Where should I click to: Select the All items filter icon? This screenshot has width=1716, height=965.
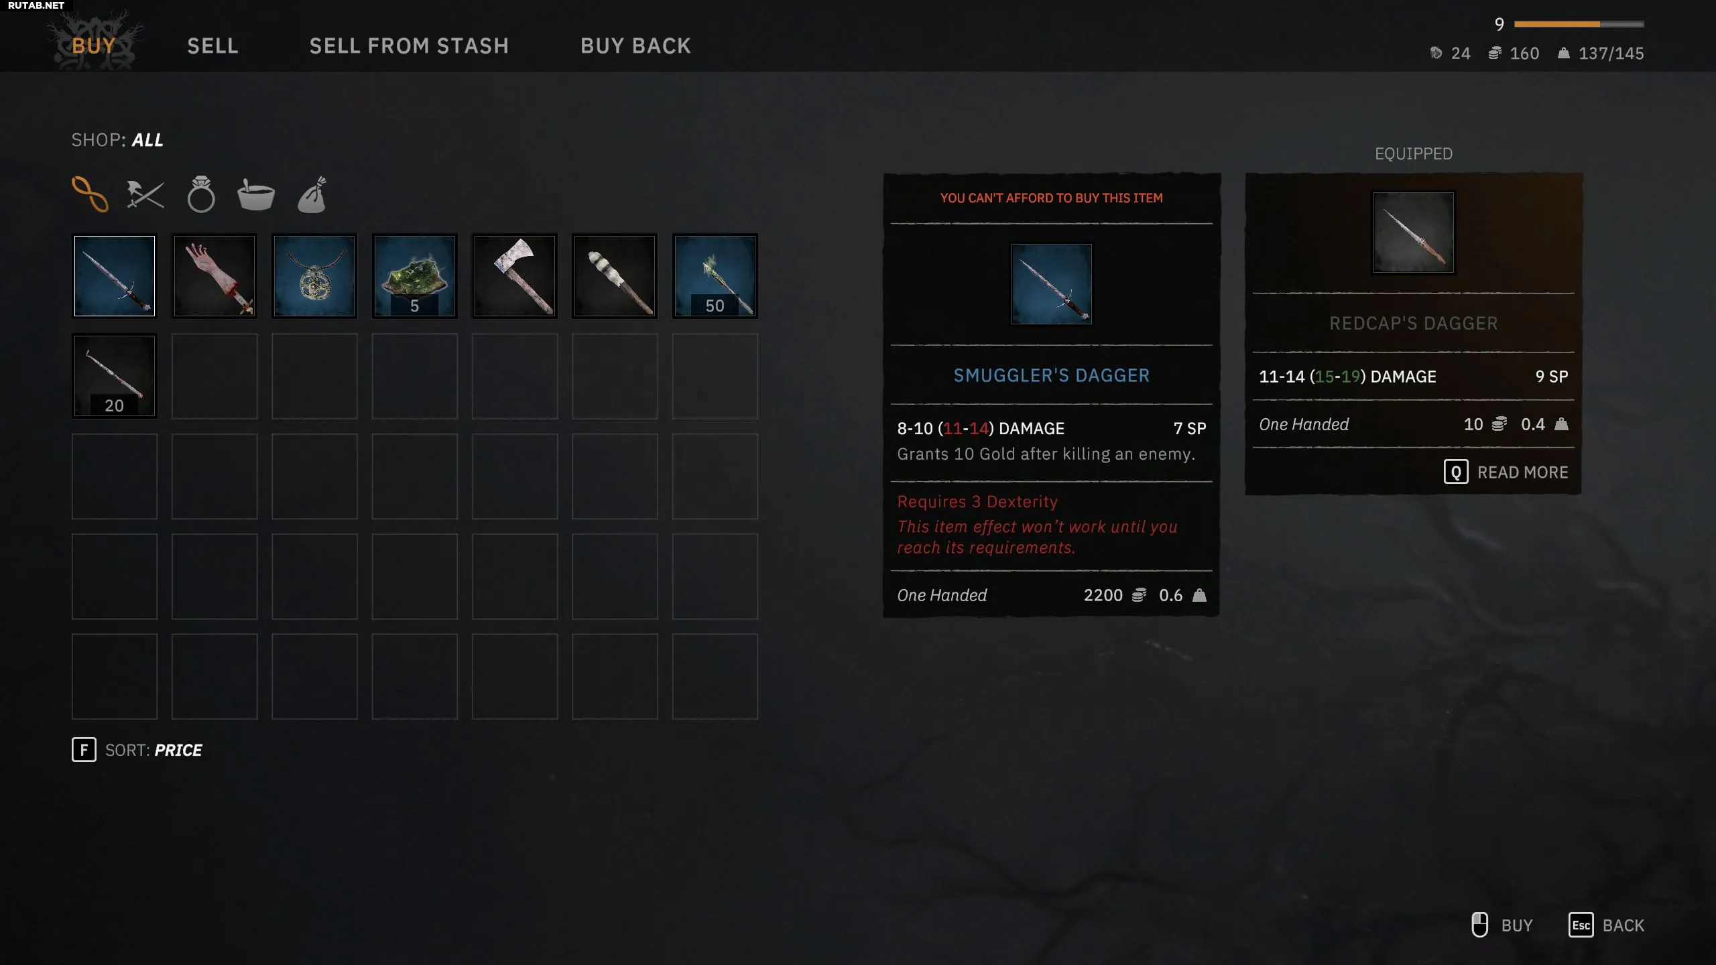pos(90,194)
